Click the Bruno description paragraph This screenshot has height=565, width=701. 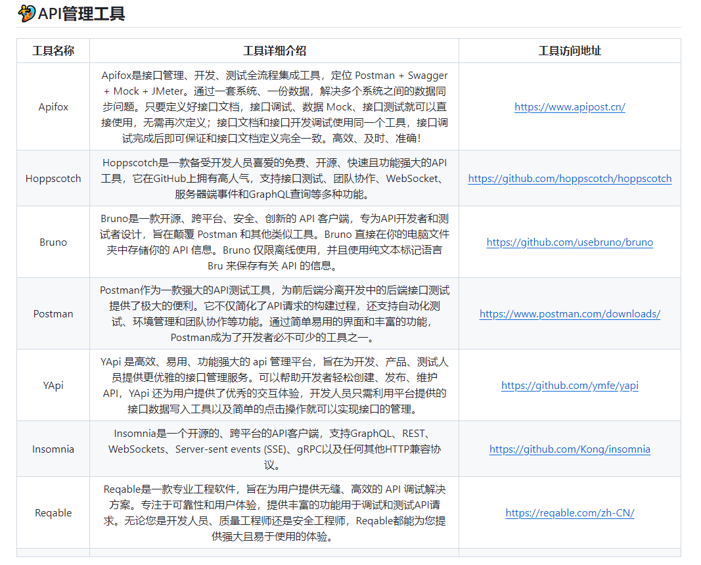(x=275, y=242)
